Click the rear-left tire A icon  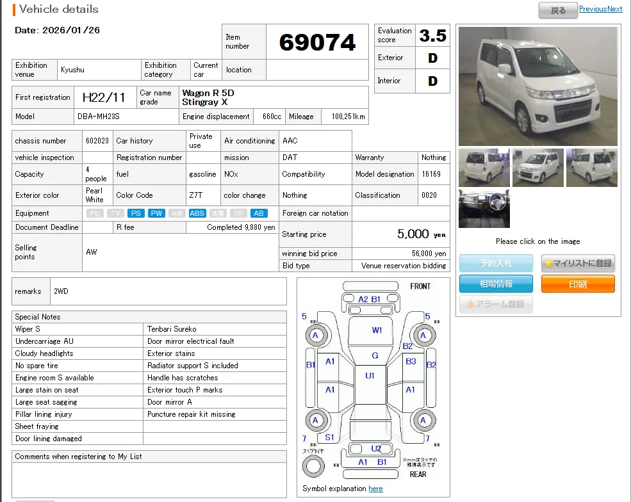315,420
